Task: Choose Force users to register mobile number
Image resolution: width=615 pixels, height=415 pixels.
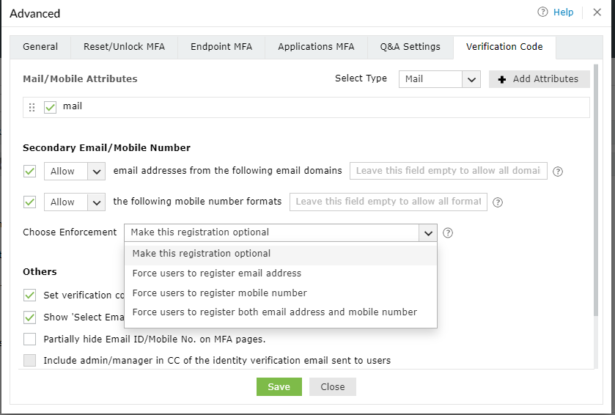Action: click(220, 293)
